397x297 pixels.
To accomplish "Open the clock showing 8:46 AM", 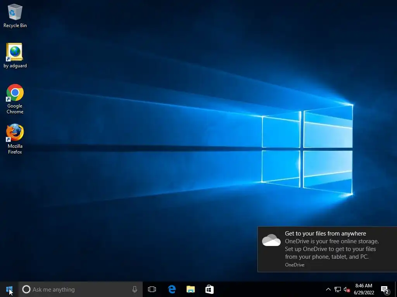I will [364, 289].
